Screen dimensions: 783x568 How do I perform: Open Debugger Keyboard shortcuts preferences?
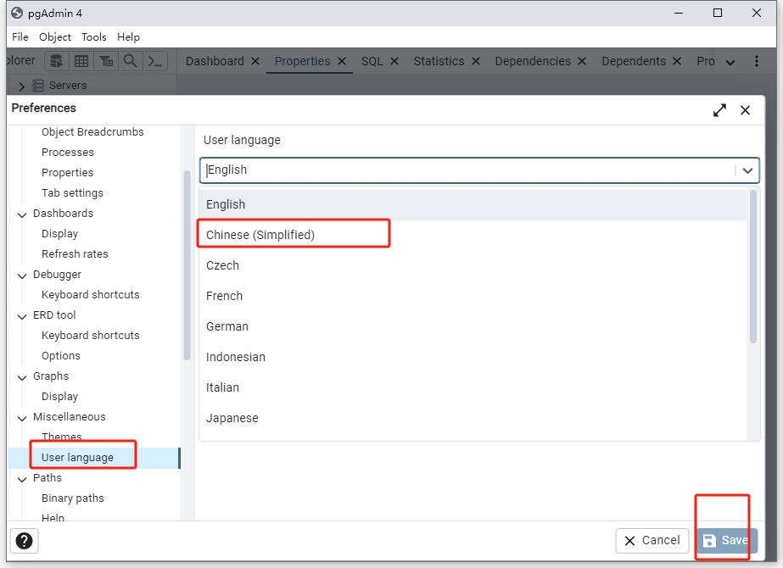tap(91, 295)
